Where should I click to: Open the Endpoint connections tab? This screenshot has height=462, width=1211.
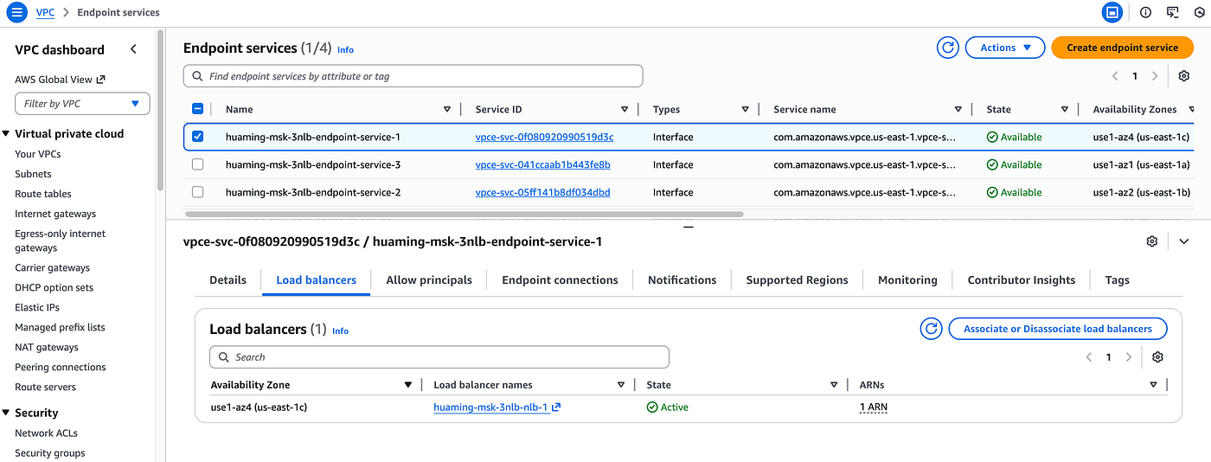click(x=560, y=280)
